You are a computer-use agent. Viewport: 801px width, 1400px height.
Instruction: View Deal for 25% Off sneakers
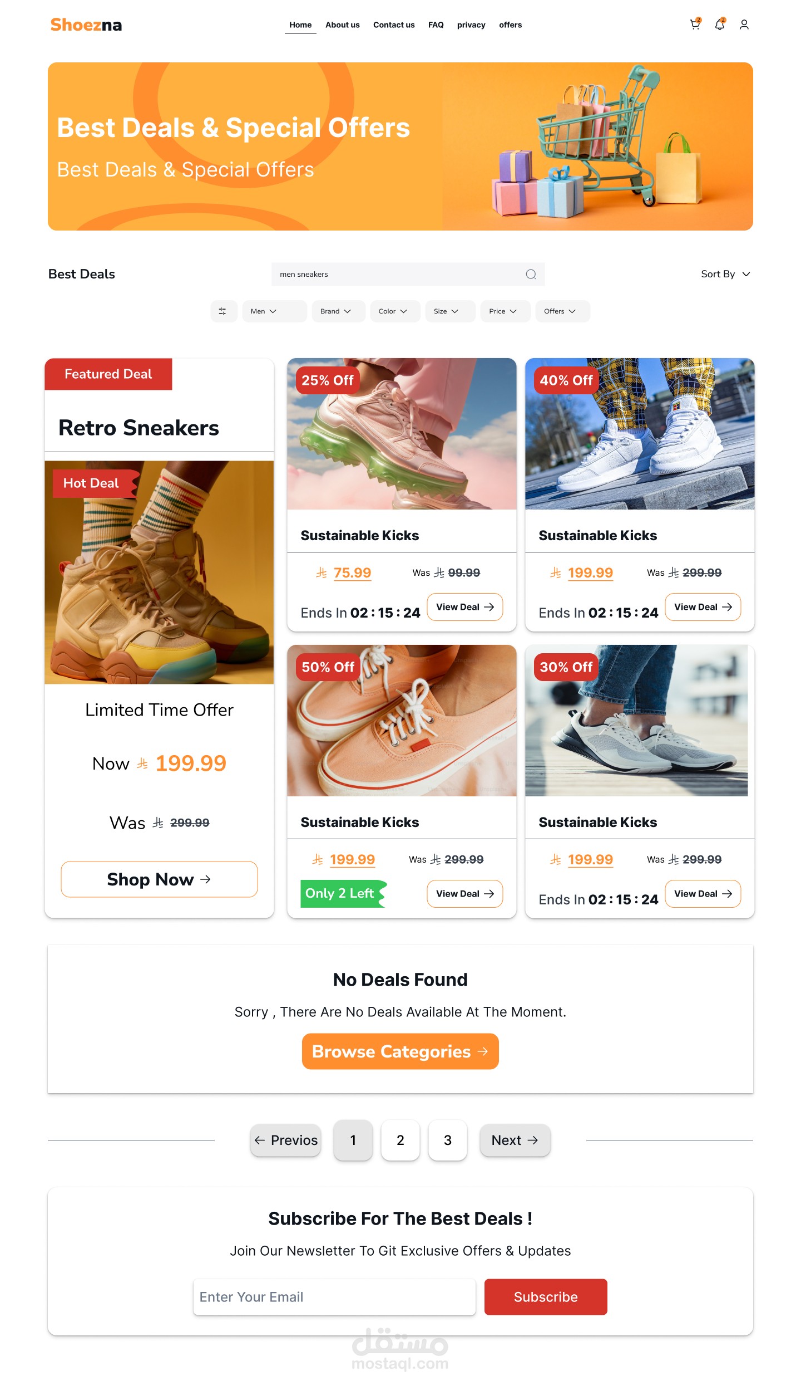(x=465, y=607)
